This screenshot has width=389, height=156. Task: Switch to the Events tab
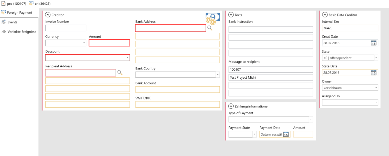pos(12,22)
